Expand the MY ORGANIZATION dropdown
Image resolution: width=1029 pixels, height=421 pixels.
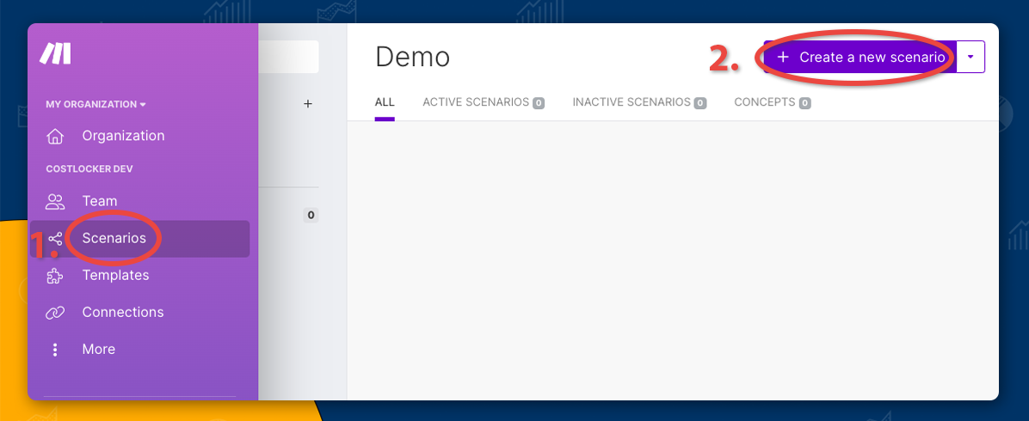pyautogui.click(x=96, y=104)
